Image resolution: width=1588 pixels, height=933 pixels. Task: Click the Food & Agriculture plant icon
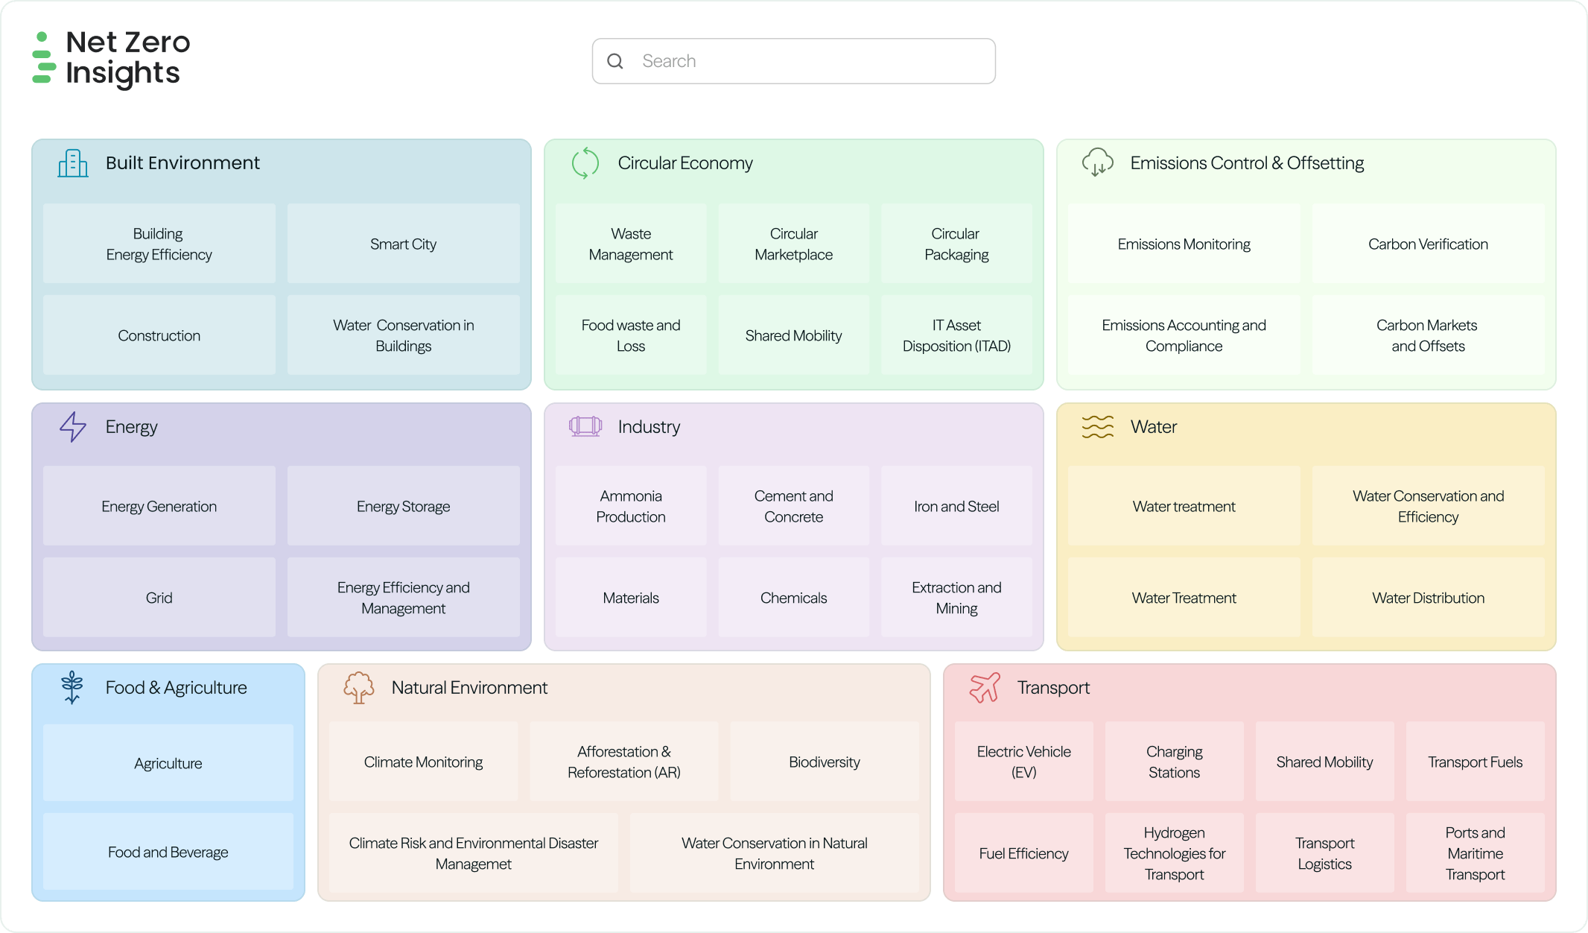[x=72, y=687]
